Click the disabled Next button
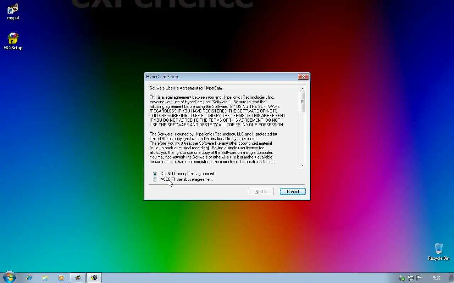The height and width of the screenshot is (283, 454). [x=261, y=192]
